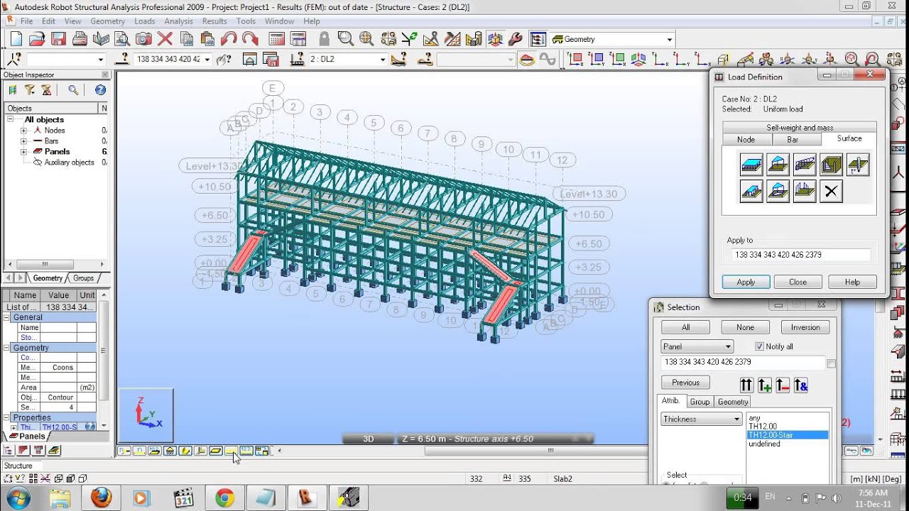Click the add-to-selection arrow plus icon
The height and width of the screenshot is (511, 909).
[x=764, y=385]
